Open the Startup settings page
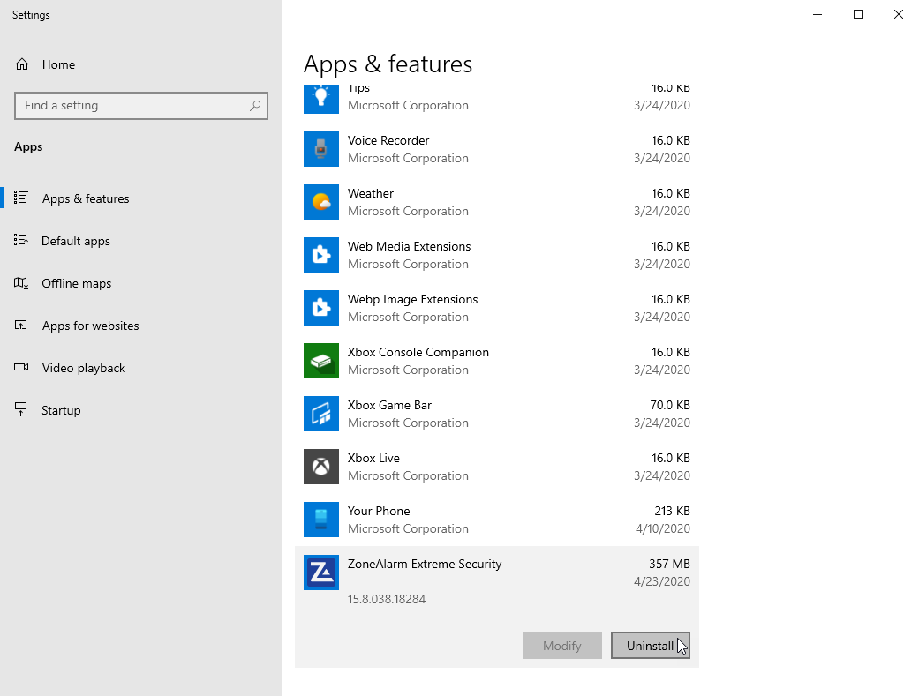 tap(140, 410)
